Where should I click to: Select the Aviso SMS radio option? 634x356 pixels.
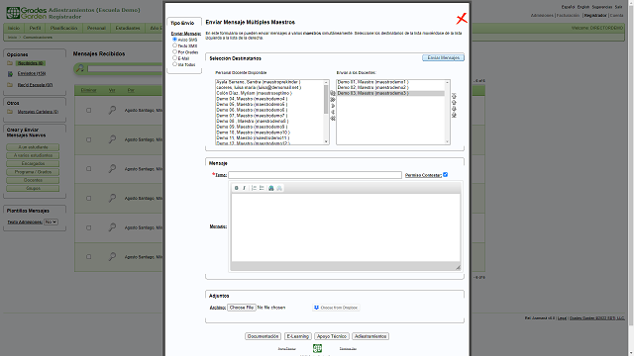[x=174, y=40]
